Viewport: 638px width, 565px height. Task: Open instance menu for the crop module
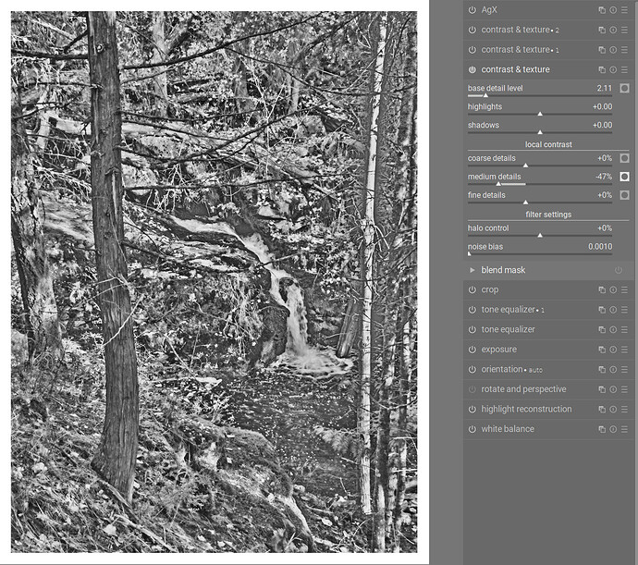coord(602,289)
